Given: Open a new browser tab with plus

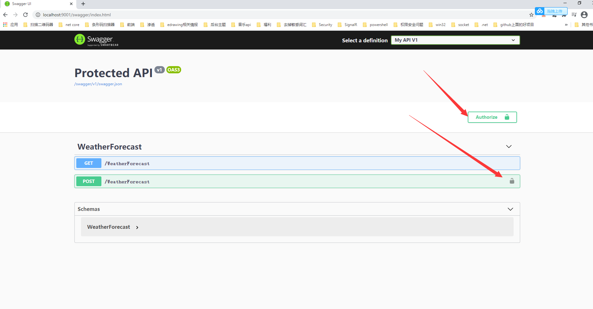Looking at the screenshot, I should pos(83,4).
